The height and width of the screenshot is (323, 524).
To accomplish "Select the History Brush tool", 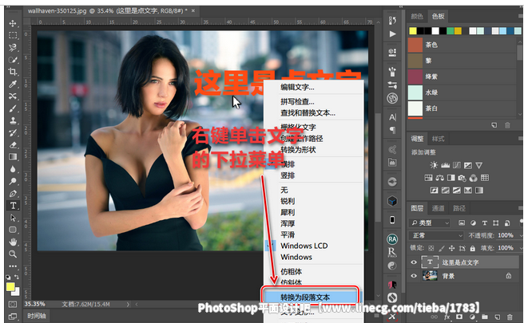I will point(13,133).
